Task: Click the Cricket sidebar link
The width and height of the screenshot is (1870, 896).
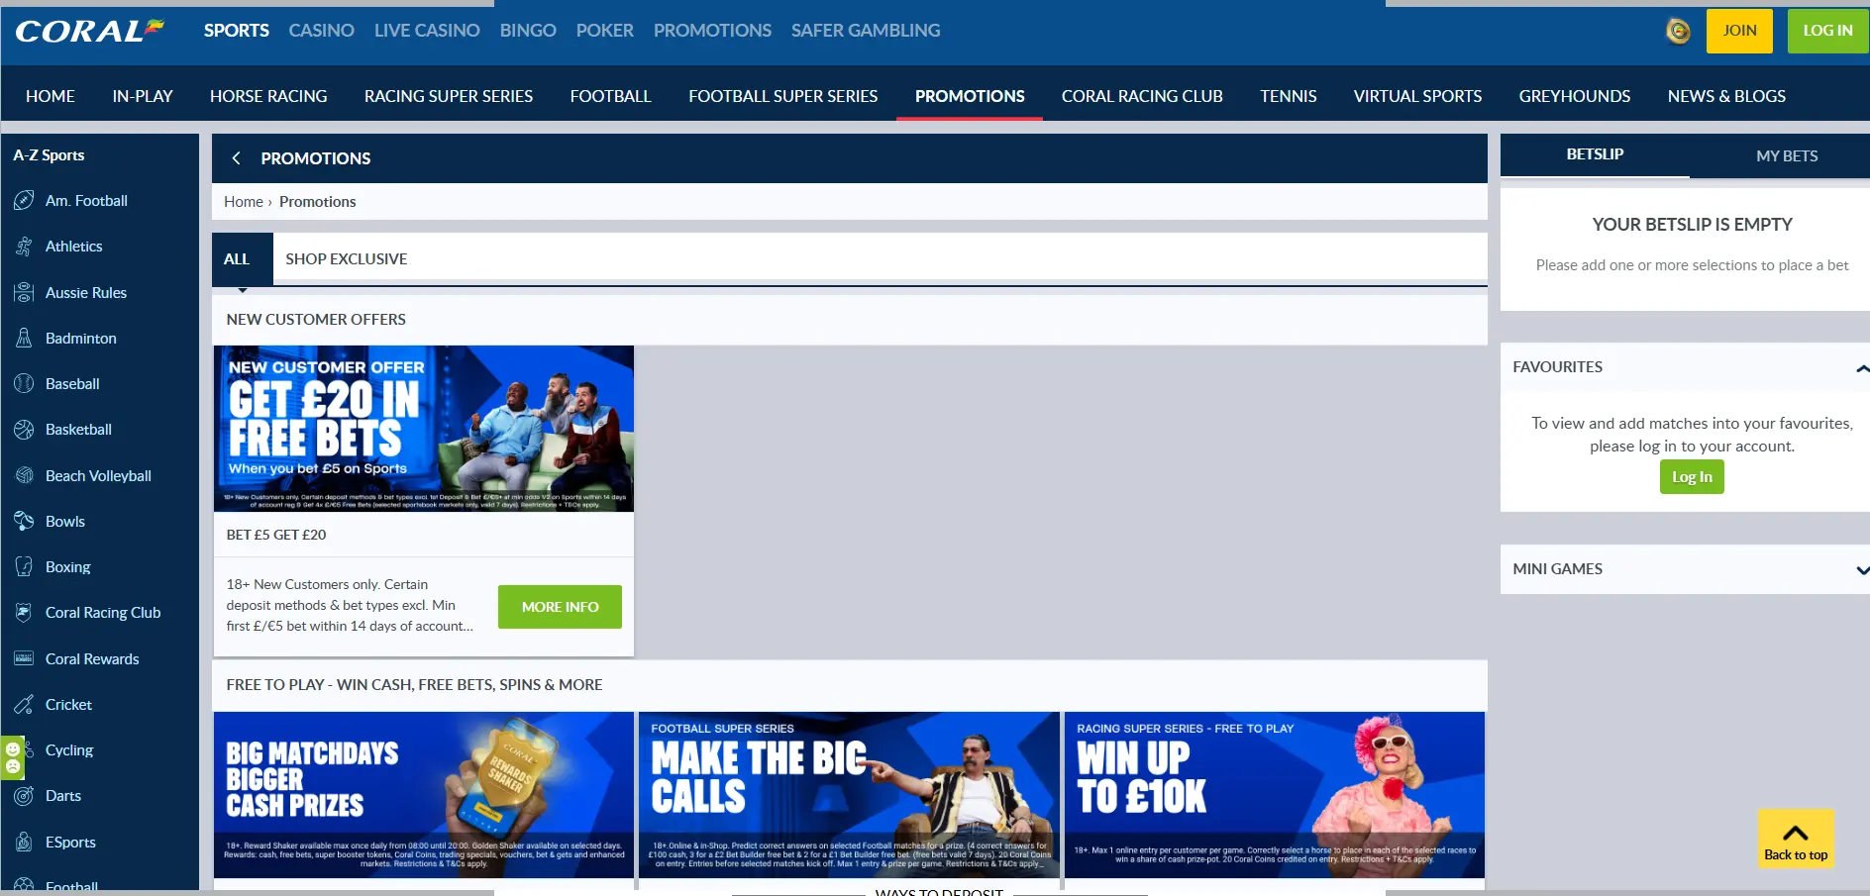Action: [68, 705]
